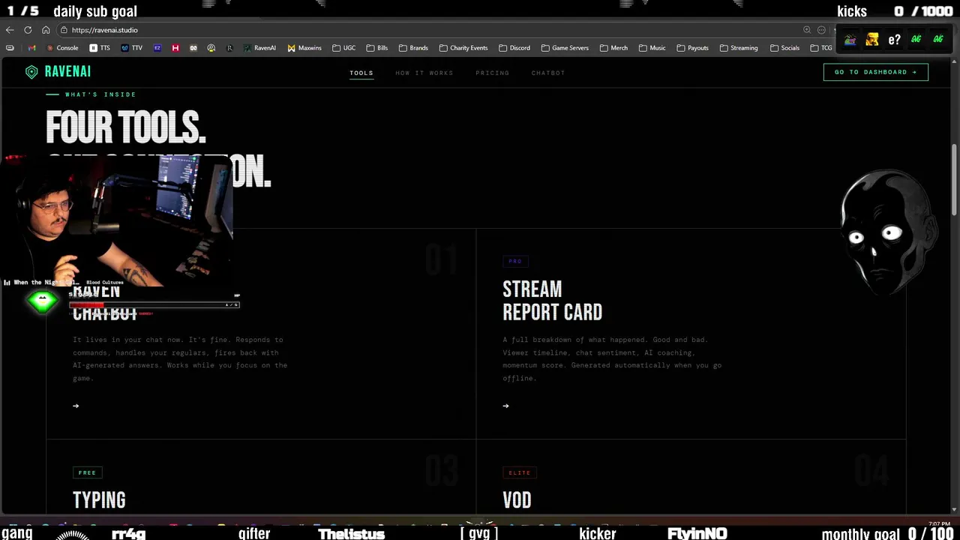Open the EZ bookmark icon
The width and height of the screenshot is (960, 540).
click(157, 48)
